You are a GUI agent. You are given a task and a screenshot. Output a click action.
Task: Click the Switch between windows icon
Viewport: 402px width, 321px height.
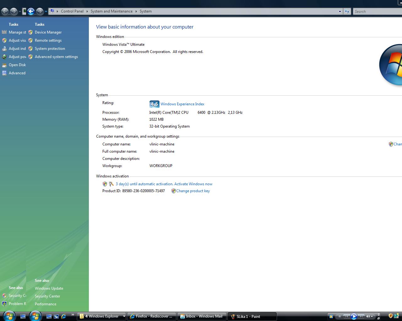pyautogui.click(x=56, y=316)
